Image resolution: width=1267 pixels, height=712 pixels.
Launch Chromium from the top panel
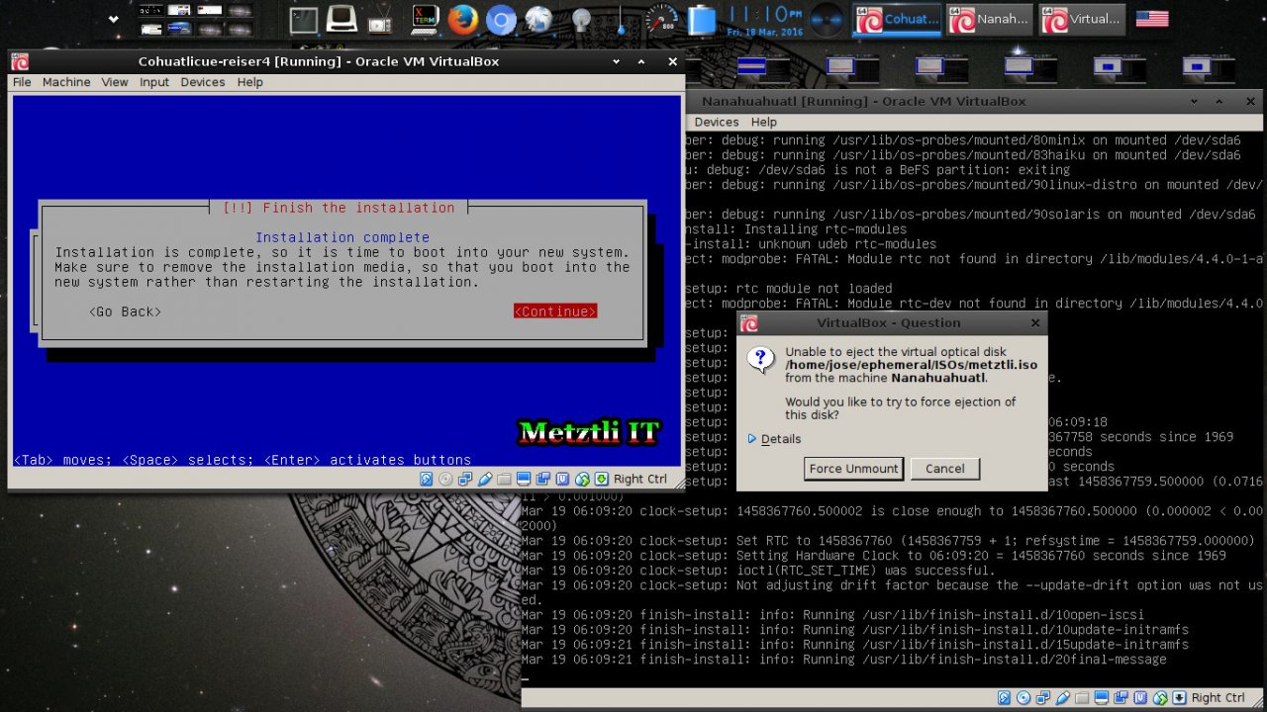click(x=501, y=20)
